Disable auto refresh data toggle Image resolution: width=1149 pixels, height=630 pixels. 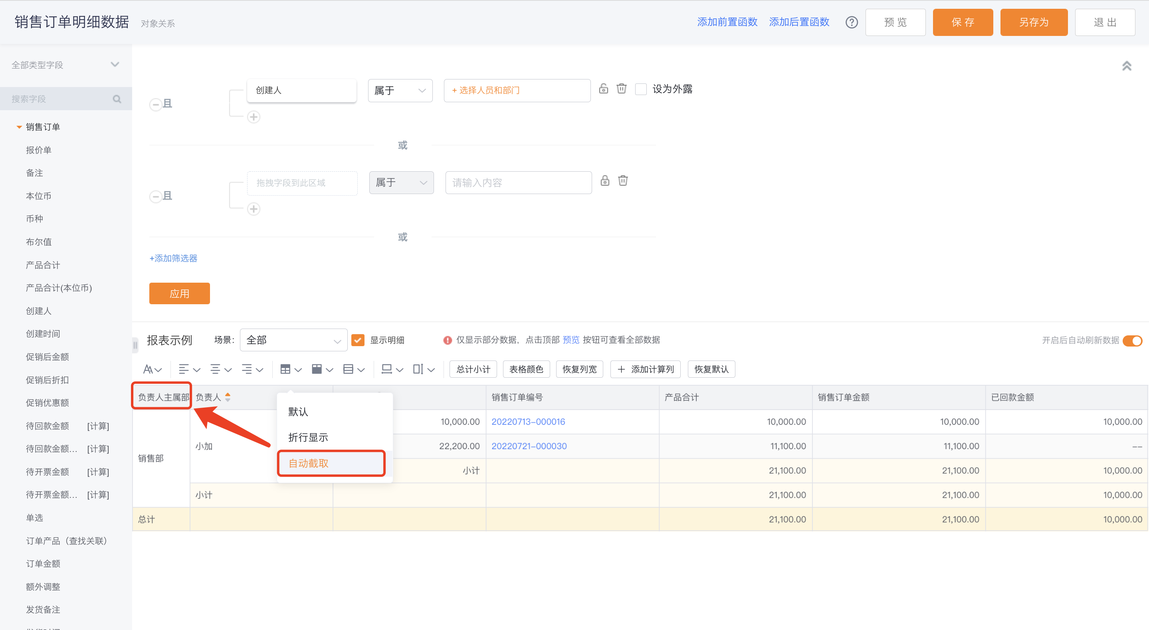1132,341
